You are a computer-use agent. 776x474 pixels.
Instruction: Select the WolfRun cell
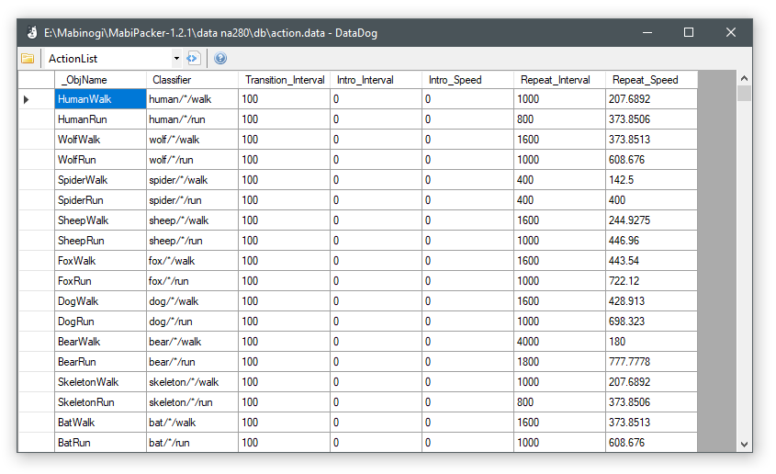point(100,160)
